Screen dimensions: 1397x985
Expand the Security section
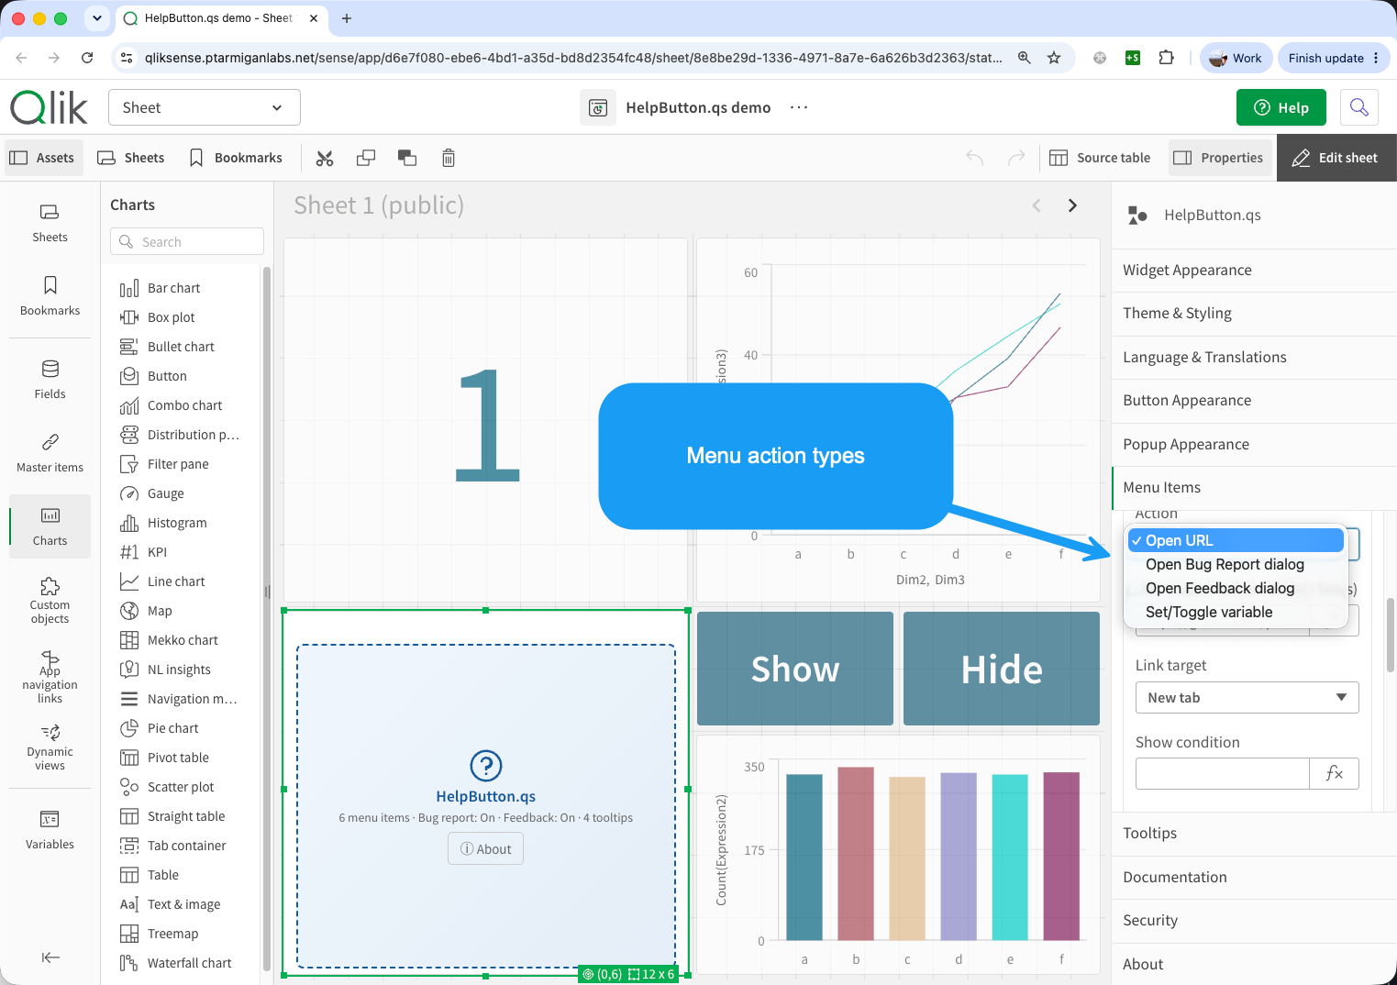(x=1254, y=920)
